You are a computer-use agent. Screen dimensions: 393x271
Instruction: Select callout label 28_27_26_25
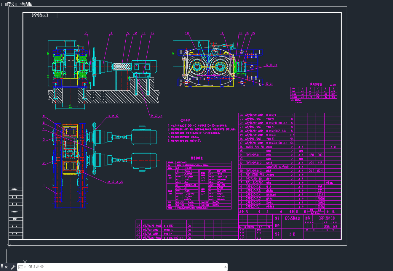pyautogui.click(x=115, y=182)
